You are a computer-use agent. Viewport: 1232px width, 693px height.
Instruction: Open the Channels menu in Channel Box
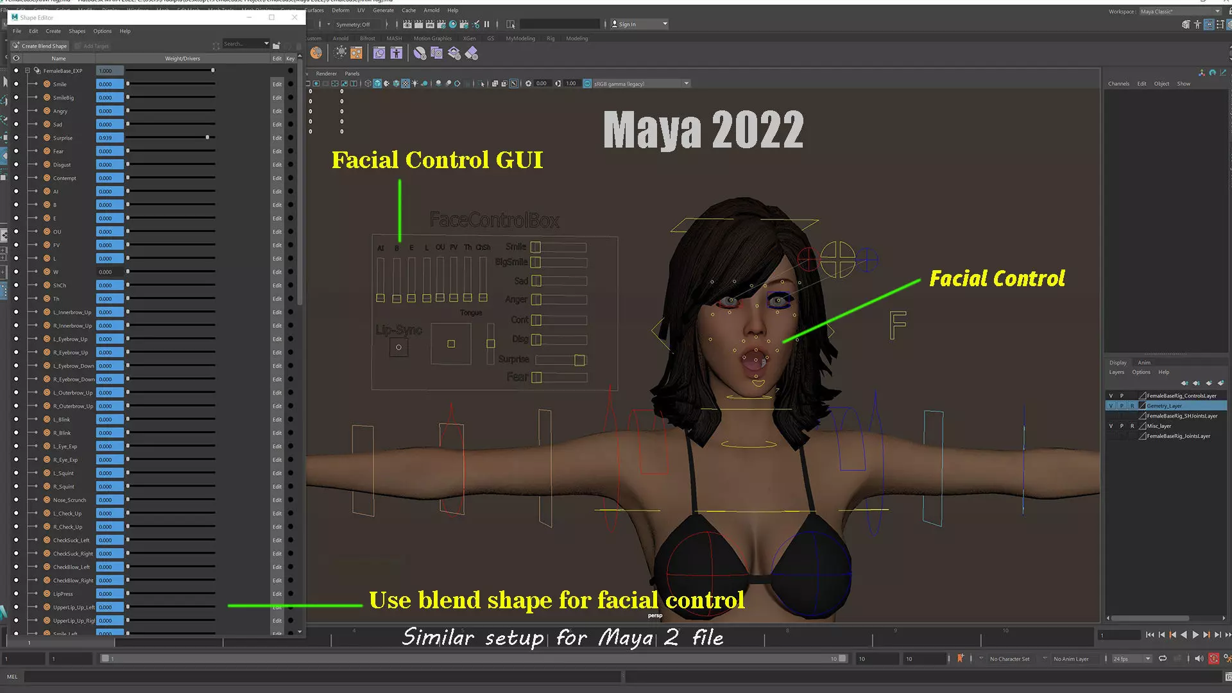coord(1118,83)
